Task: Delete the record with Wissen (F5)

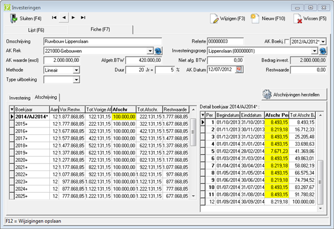Action: pyautogui.click(x=297, y=18)
